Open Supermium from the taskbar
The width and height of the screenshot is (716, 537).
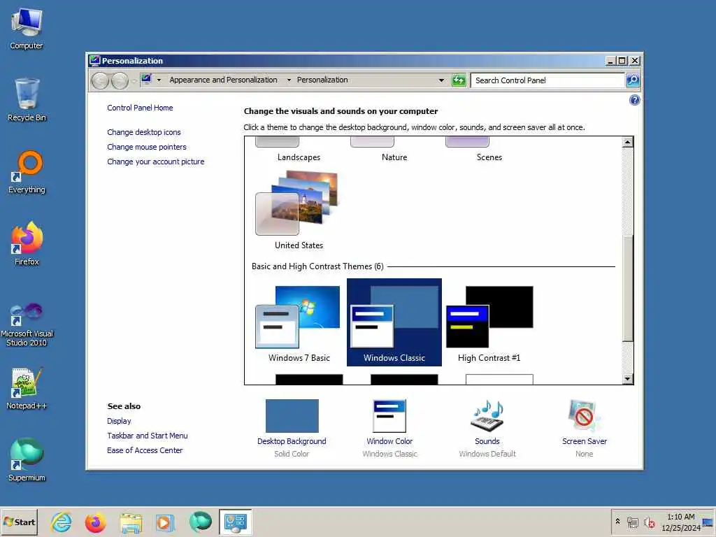[200, 522]
